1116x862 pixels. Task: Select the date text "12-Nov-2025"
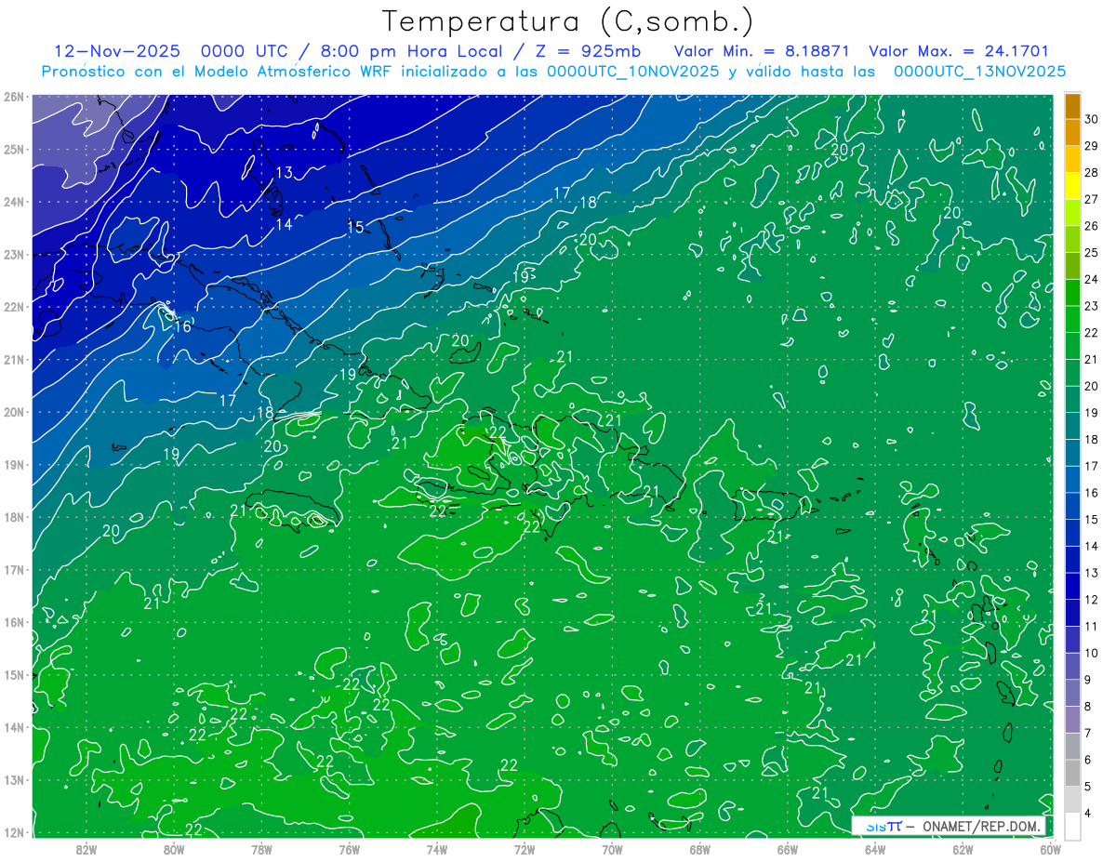117,51
